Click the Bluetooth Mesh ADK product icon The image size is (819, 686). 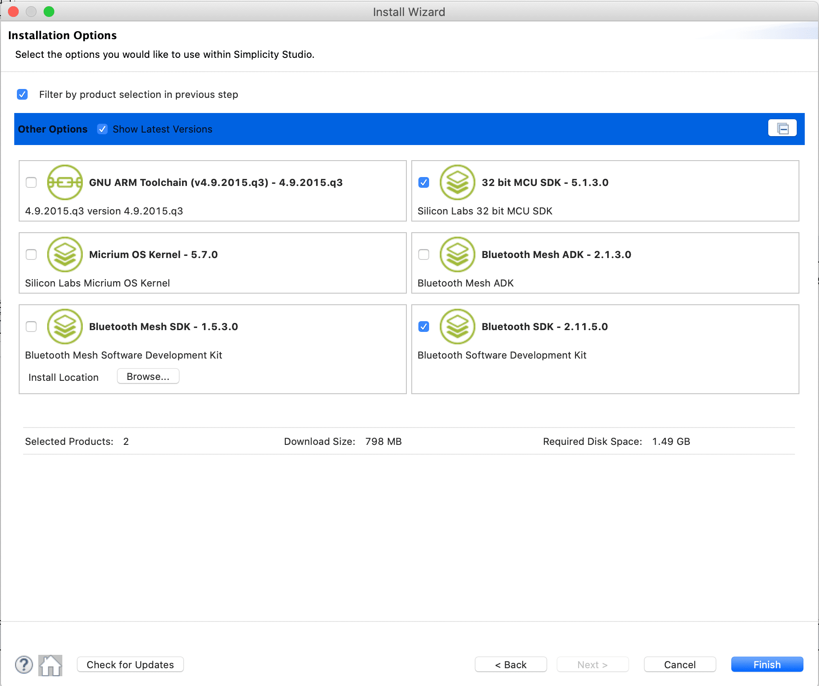(457, 254)
